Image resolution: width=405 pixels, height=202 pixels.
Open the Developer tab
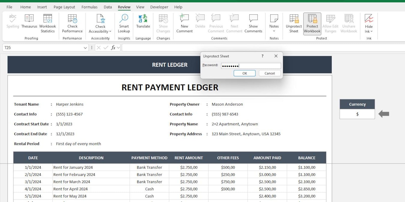point(159,7)
